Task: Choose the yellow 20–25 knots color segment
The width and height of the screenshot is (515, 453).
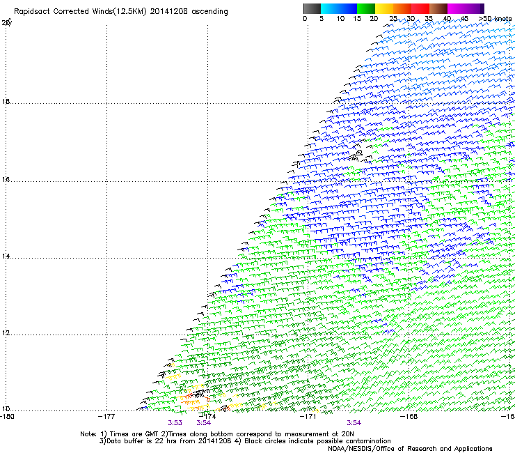Action: point(384,8)
